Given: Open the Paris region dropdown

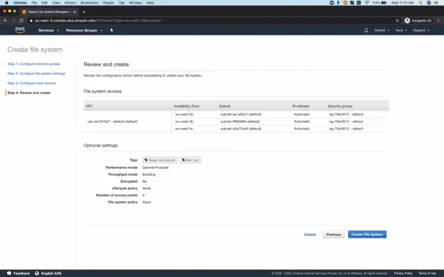Looking at the screenshot, I should [401, 30].
